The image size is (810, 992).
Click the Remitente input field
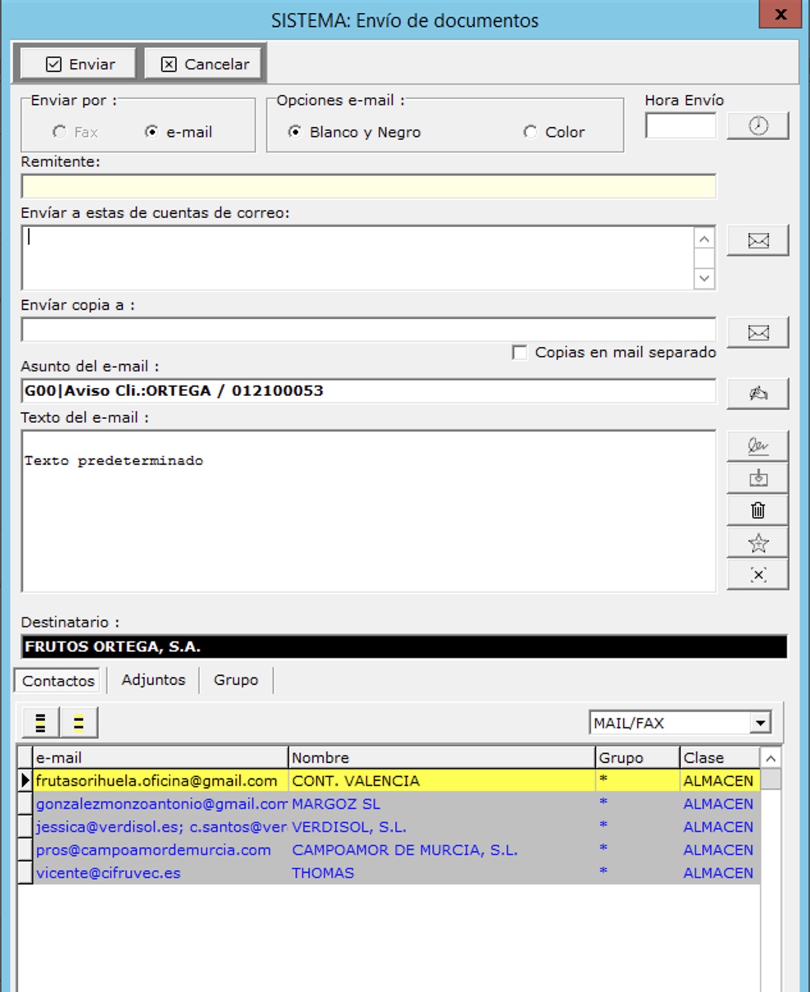368,186
